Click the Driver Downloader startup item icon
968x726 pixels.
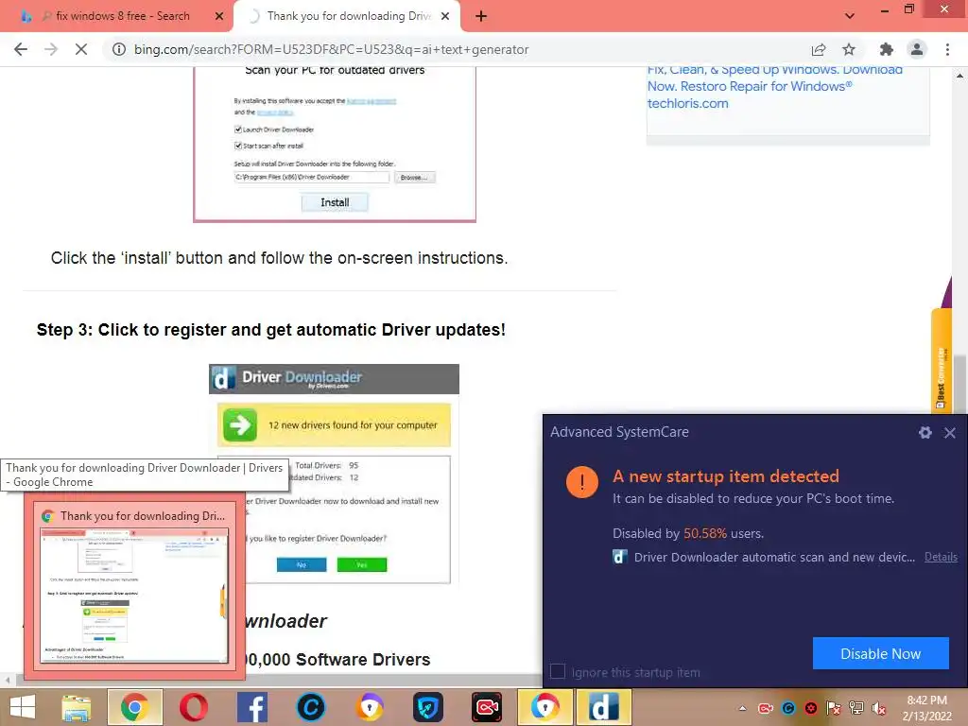[x=620, y=557]
